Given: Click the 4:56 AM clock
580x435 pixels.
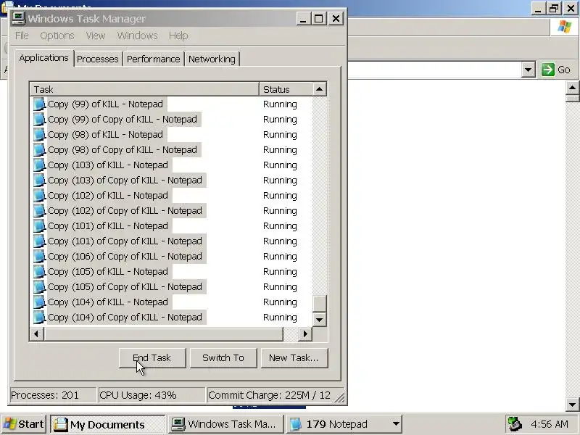Looking at the screenshot, I should [550, 424].
